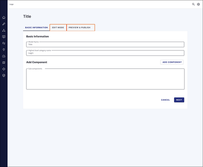Open the four-way move arrows icon in sidebar
Screen dimensions: 203x167
[4, 69]
